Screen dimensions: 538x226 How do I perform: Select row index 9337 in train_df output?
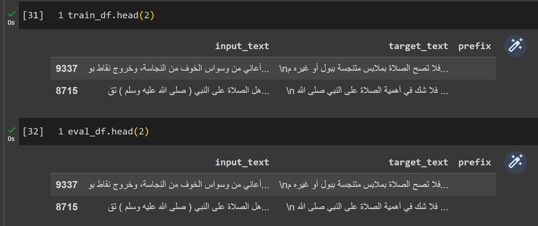[x=67, y=68]
